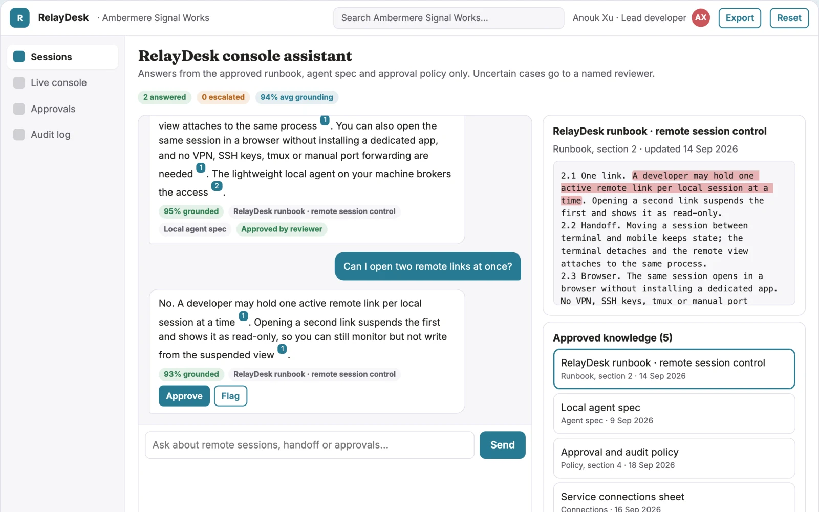
Task: Click the "95% grounded" badge
Action: click(x=191, y=211)
